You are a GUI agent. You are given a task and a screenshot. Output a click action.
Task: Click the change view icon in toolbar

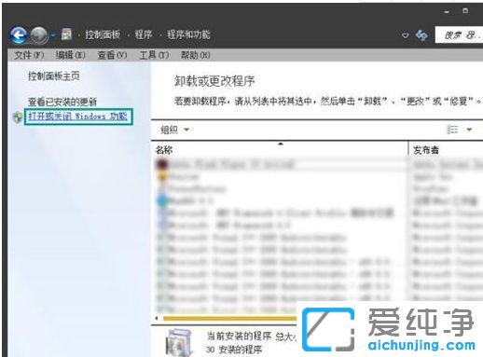pyautogui.click(x=452, y=130)
